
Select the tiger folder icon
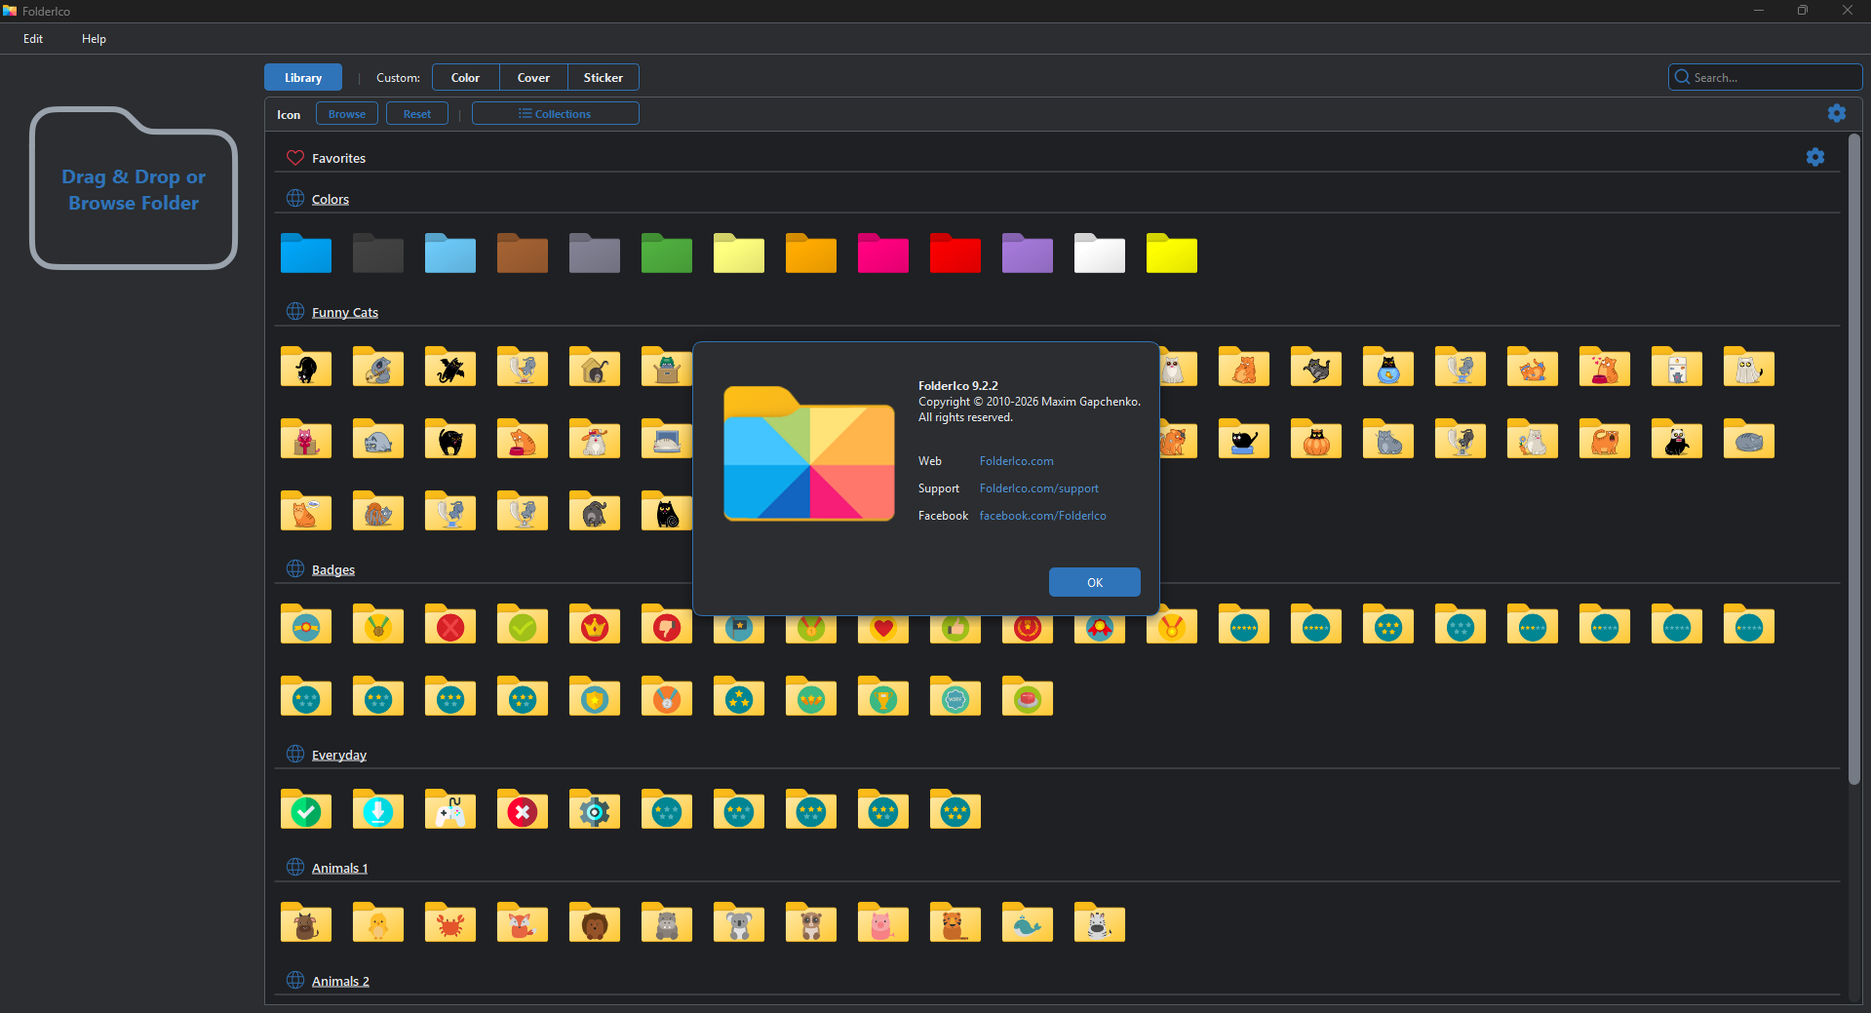(955, 922)
